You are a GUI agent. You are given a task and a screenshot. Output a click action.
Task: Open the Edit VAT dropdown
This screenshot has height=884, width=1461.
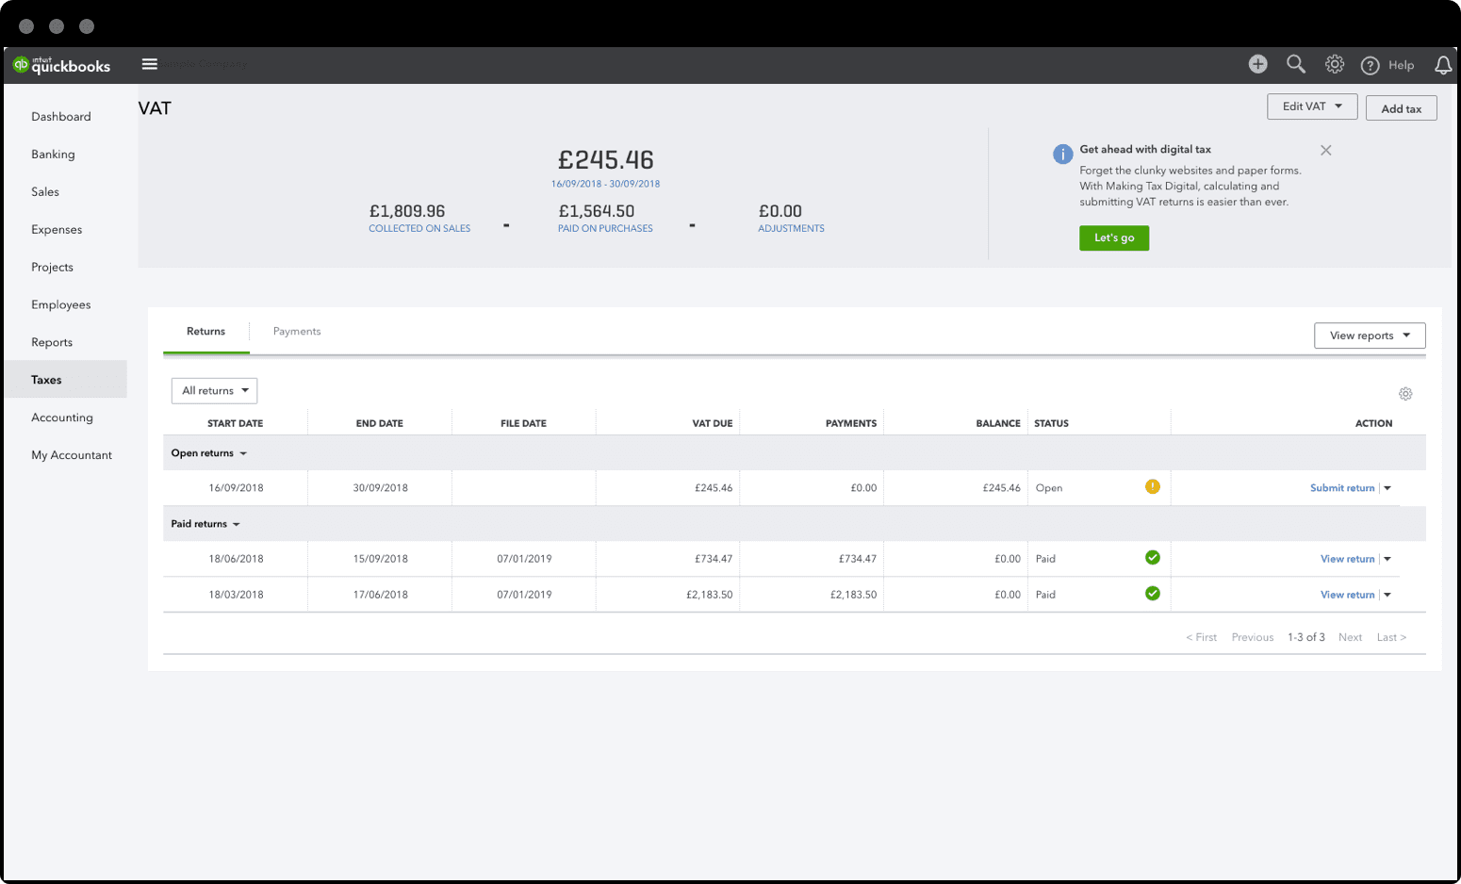1312,106
